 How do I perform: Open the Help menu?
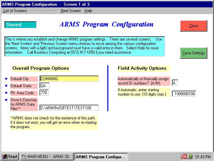coord(88,11)
